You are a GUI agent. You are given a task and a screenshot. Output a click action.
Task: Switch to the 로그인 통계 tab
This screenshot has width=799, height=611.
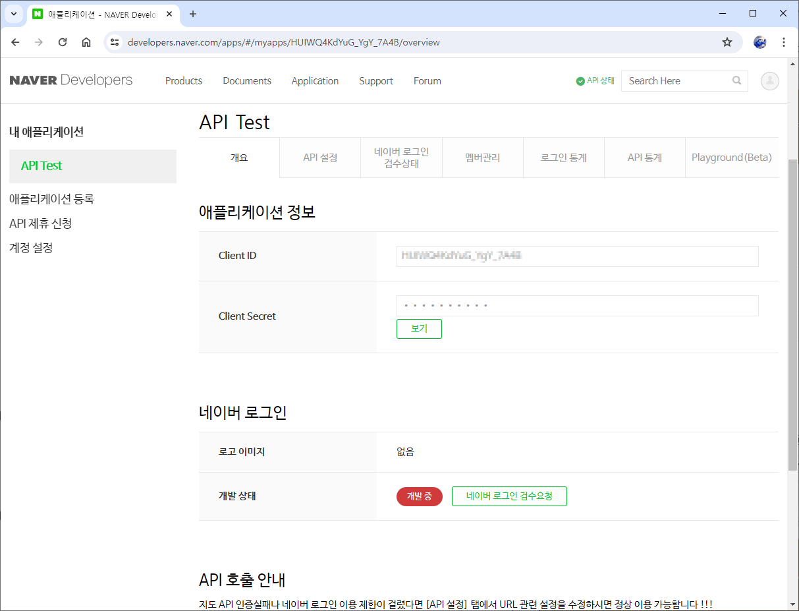tap(564, 158)
